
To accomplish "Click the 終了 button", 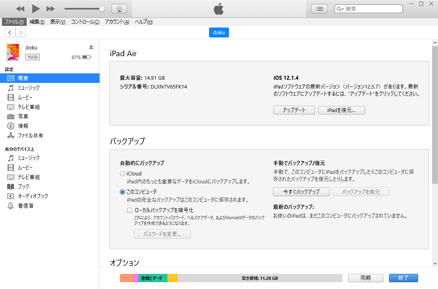I will click(x=403, y=278).
